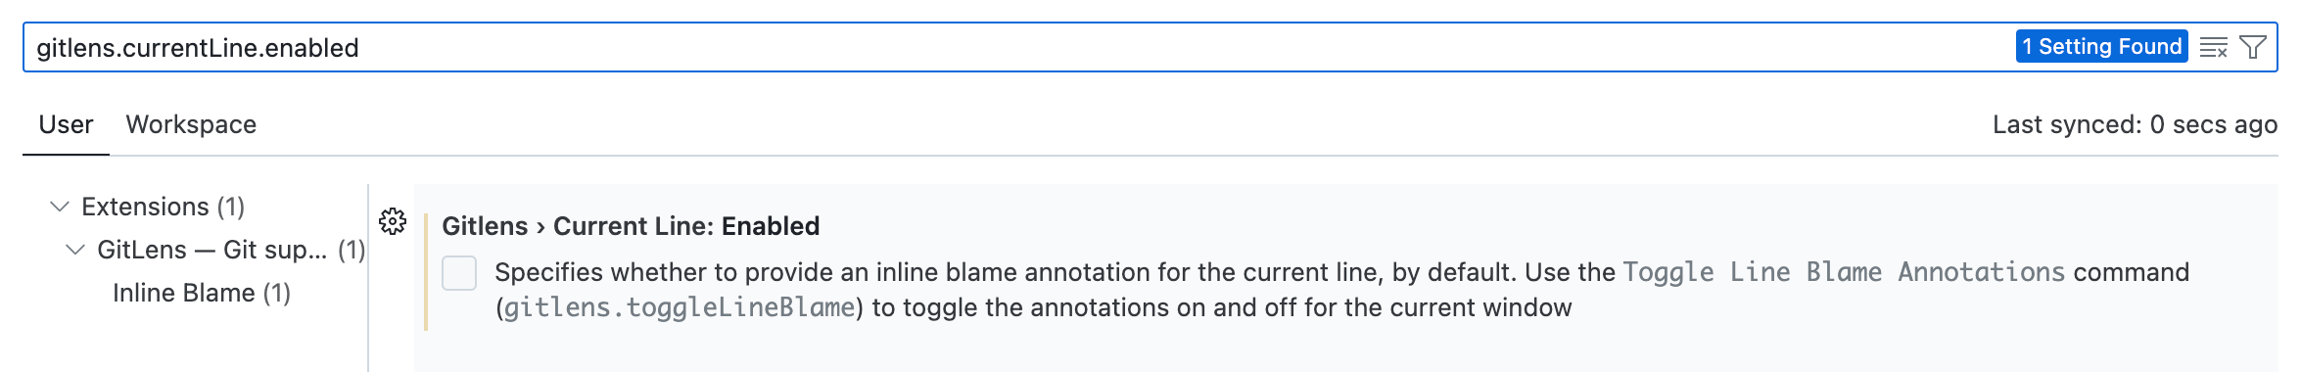This screenshot has height=372, width=2301.
Task: Click the setting description starting with Specifies
Action: pos(1341,290)
